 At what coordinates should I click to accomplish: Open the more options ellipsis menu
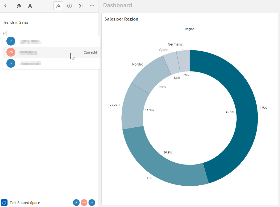pyautogui.click(x=92, y=6)
